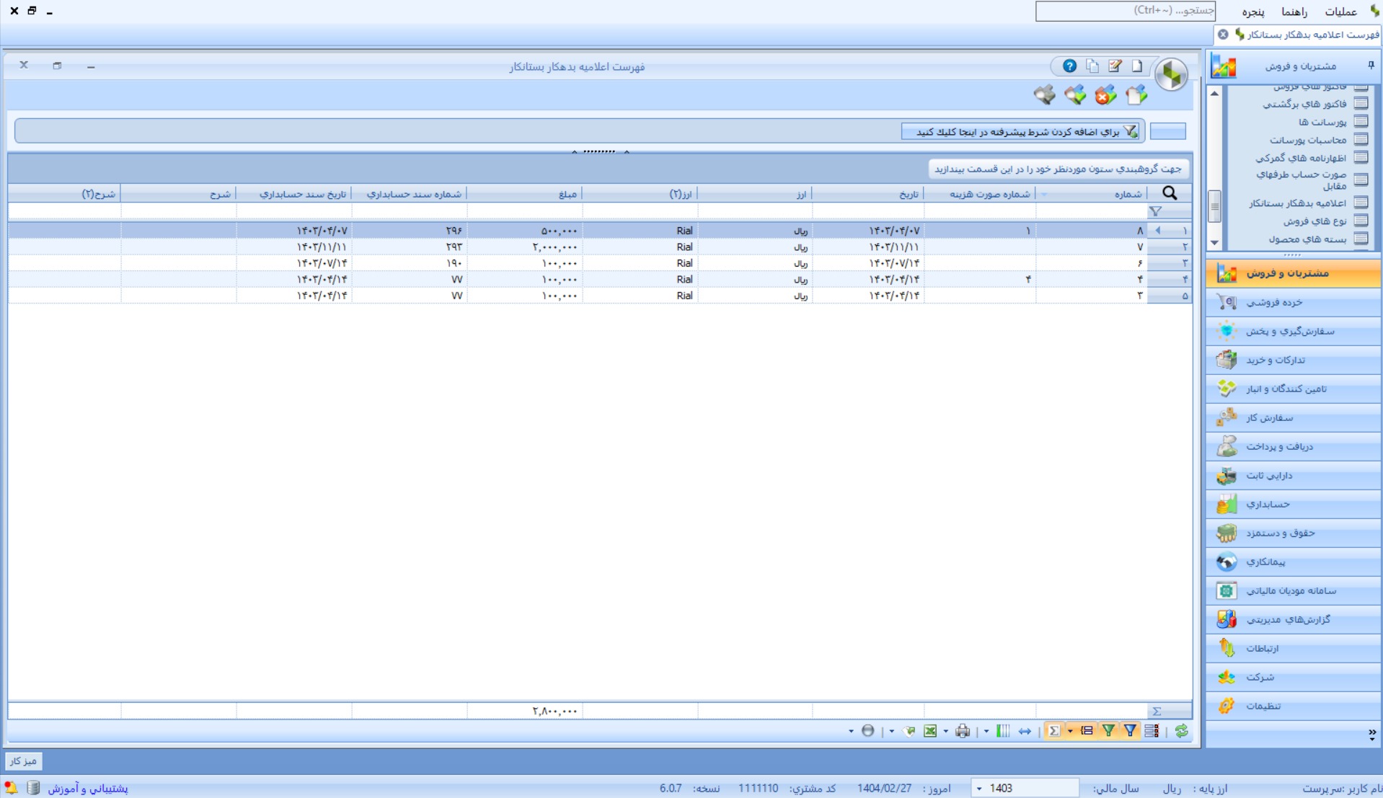Open the عمليات menu
Viewport: 1383px width, 798px height.
(x=1340, y=12)
